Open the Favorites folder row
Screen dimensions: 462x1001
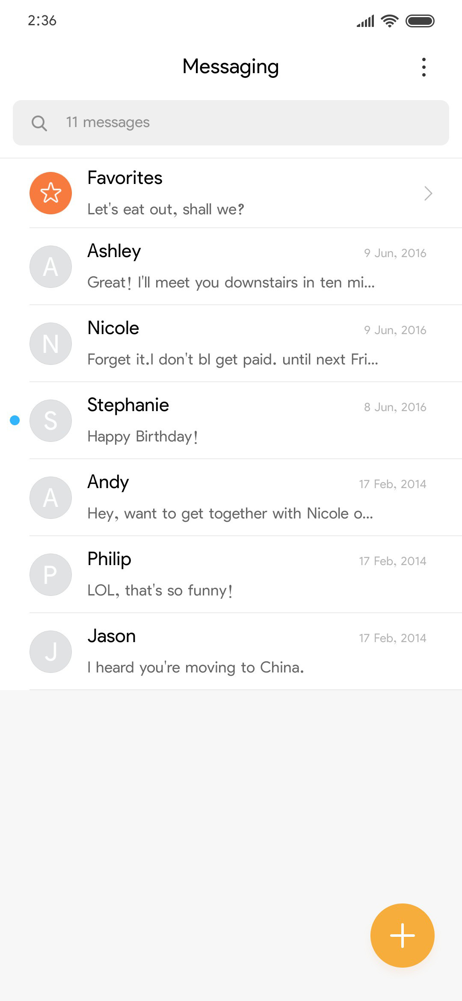(x=231, y=193)
